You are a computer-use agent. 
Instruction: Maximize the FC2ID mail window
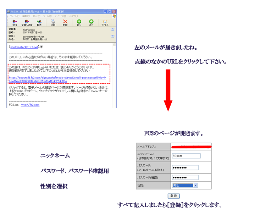point(110,12)
